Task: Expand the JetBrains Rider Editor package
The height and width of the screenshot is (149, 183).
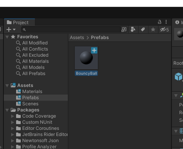Action: [x=13, y=134]
